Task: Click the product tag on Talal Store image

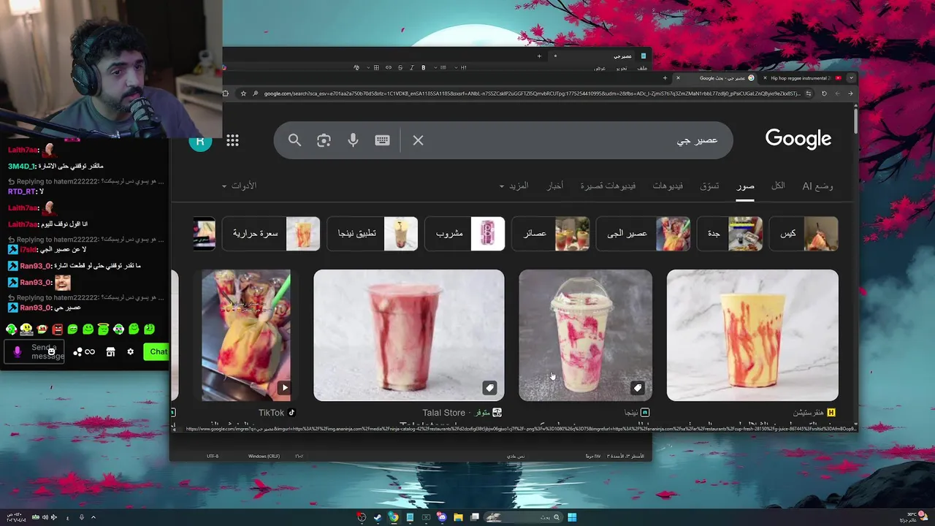Action: click(x=489, y=388)
